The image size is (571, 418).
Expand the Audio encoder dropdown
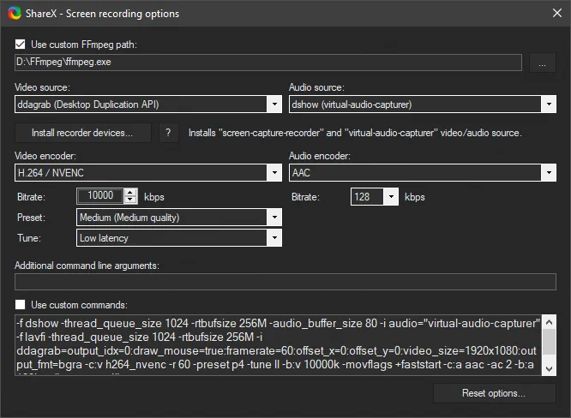pos(423,173)
